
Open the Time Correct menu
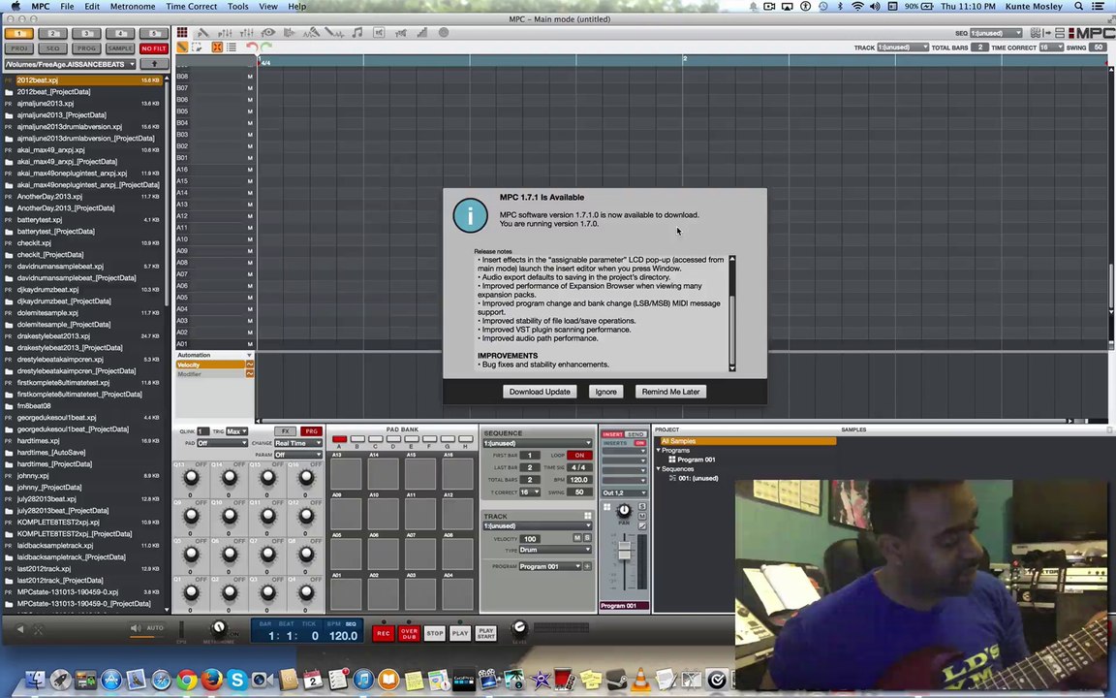tap(192, 7)
